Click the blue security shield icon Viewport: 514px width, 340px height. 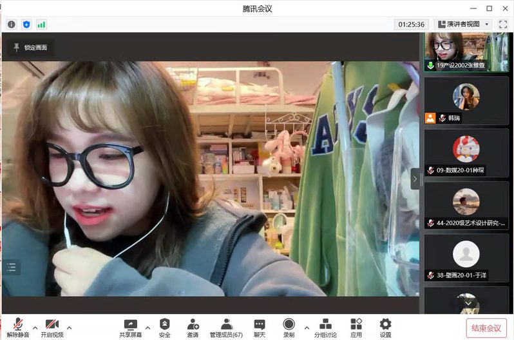tap(26, 25)
